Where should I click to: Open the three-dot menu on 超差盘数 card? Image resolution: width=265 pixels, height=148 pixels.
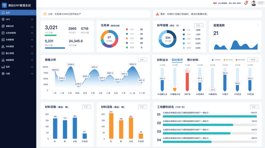258,25
